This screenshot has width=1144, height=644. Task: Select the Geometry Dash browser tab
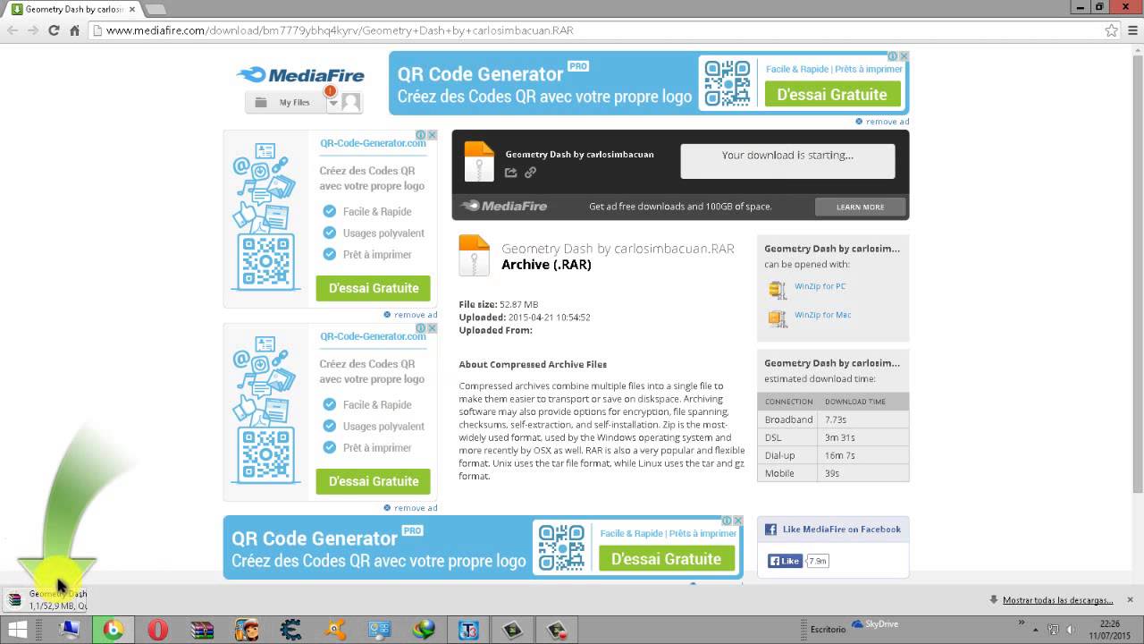pyautogui.click(x=73, y=9)
